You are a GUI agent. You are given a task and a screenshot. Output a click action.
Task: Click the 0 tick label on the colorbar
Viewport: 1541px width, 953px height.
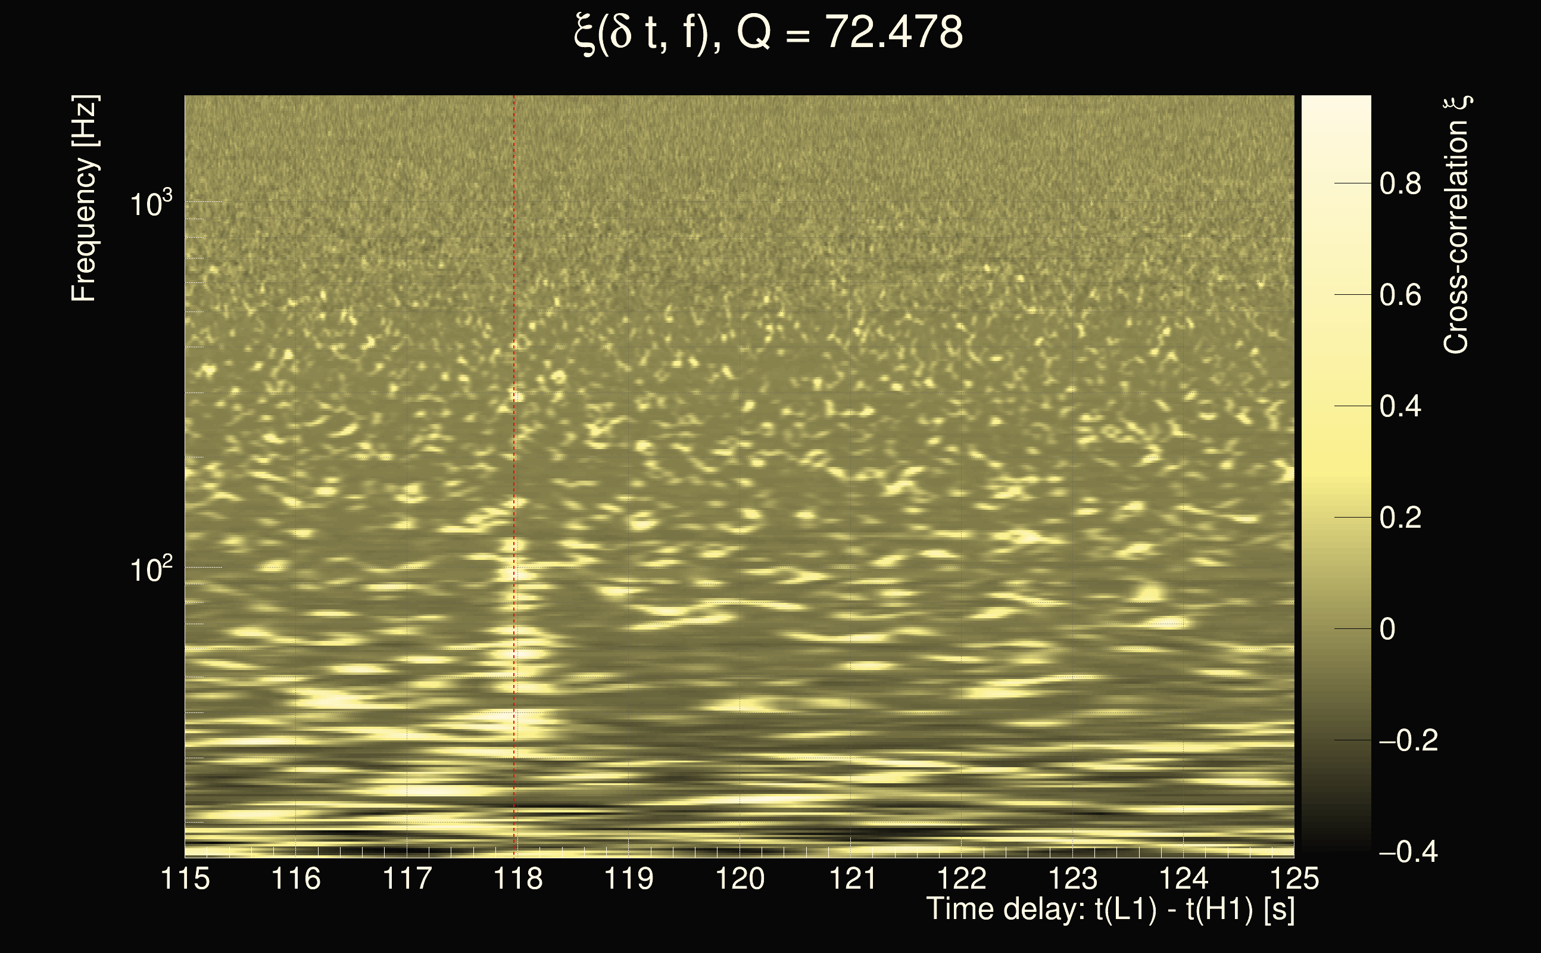1387,630
